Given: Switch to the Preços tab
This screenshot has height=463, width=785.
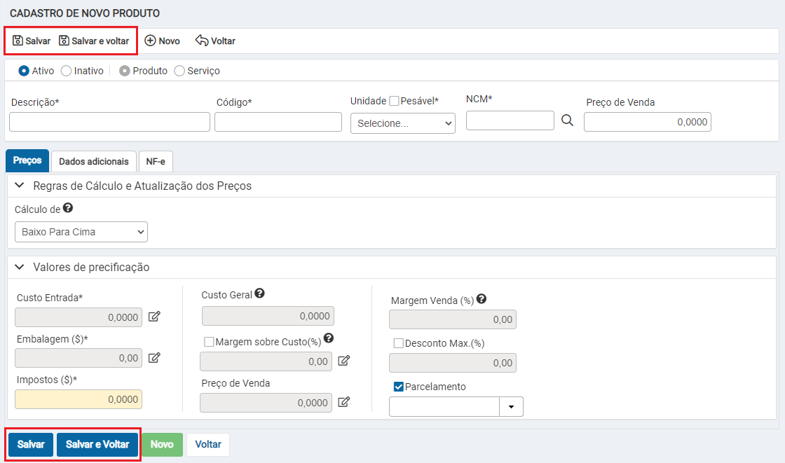Looking at the screenshot, I should click(27, 160).
